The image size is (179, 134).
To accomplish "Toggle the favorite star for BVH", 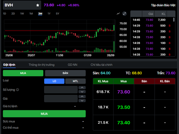I will 38,5.
